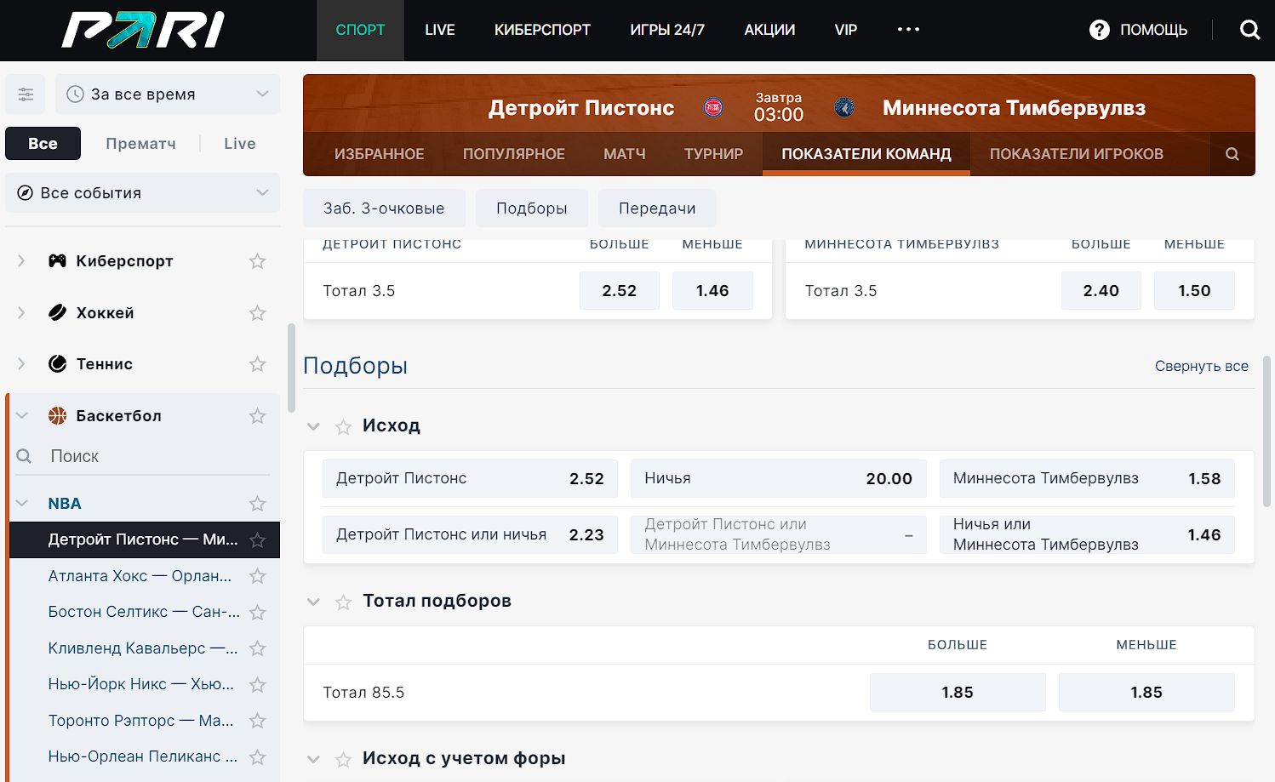The image size is (1275, 782).
Task: Expand the Теннис category
Action: coord(21,364)
